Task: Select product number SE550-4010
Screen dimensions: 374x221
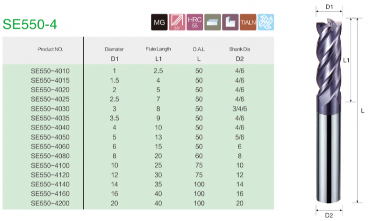Action: 50,70
